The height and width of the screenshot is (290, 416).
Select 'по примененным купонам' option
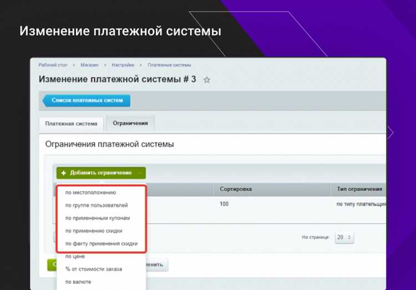point(98,218)
